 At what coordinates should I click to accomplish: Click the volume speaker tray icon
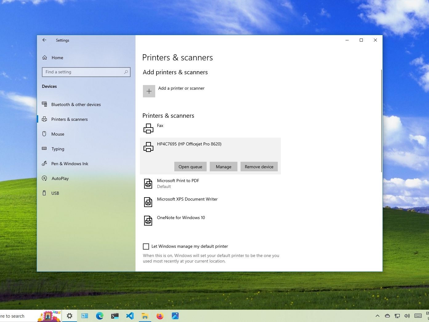point(407,316)
